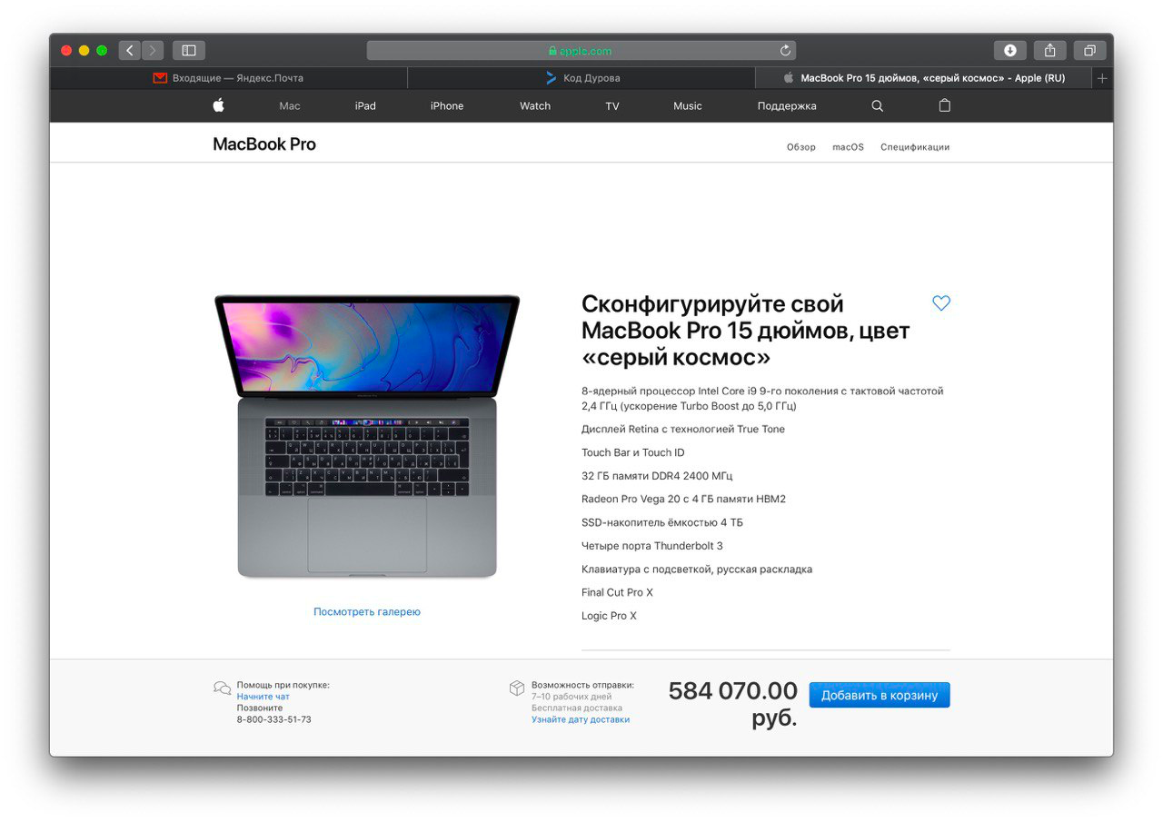Open the Поддержка menu item
Screen dimensions: 1163x822
coord(787,106)
